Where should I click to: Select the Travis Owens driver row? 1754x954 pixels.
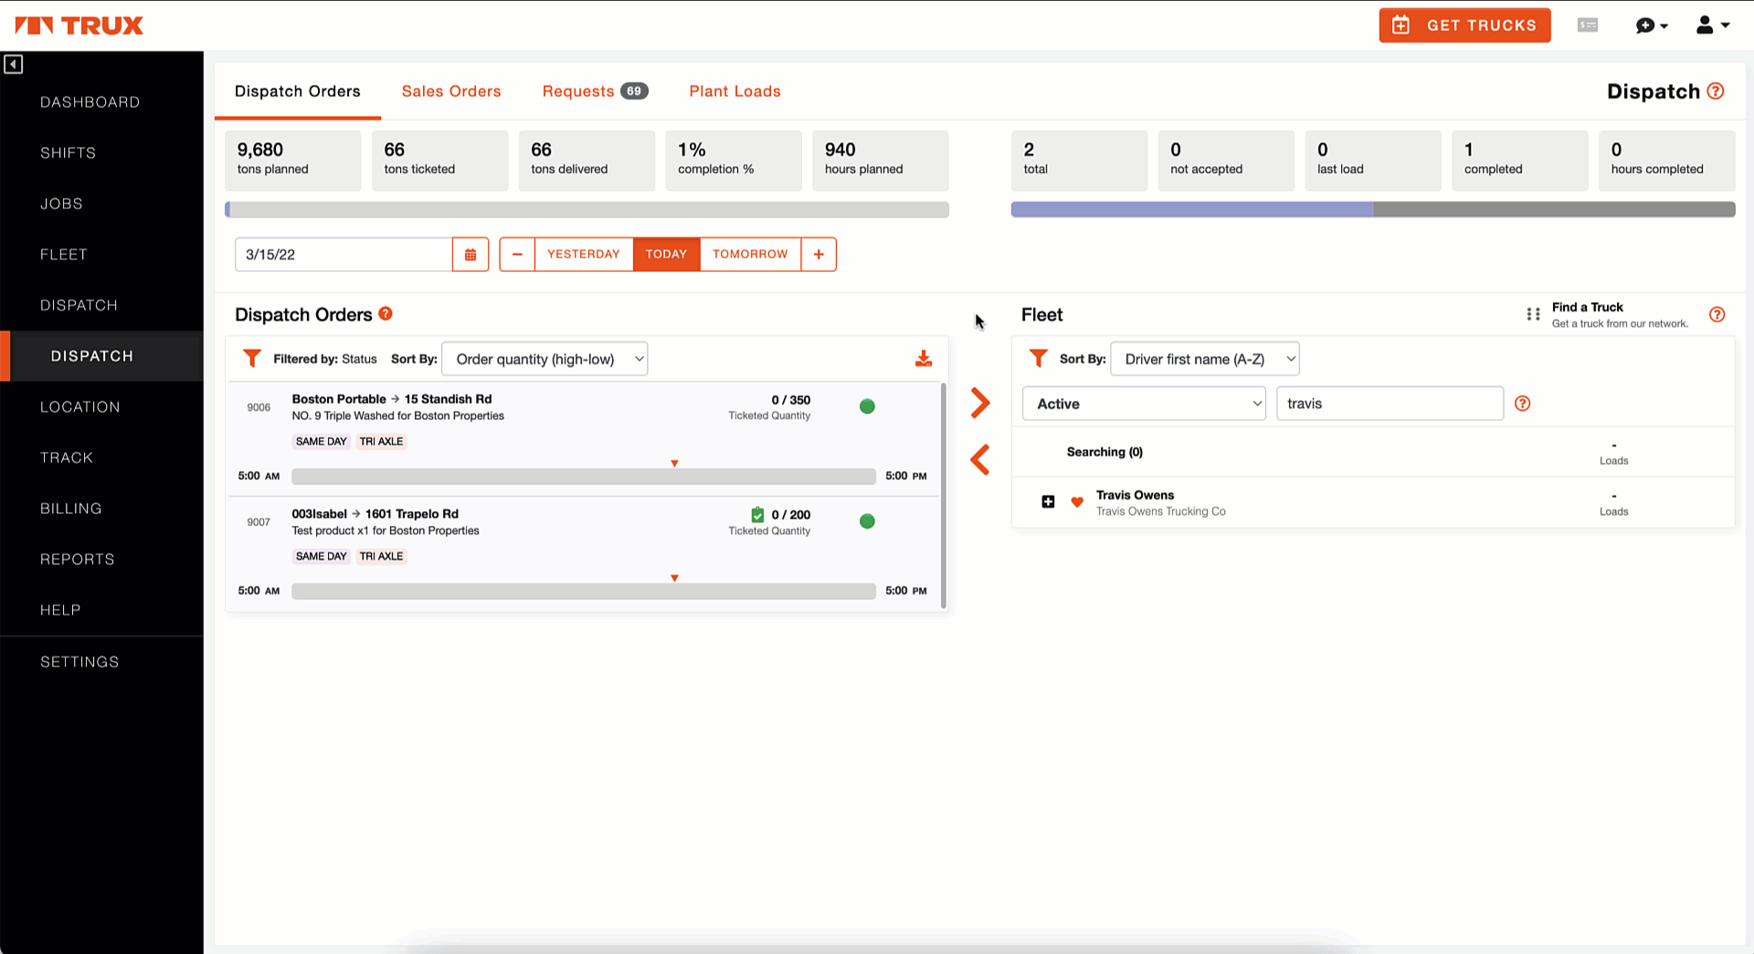tap(1373, 502)
